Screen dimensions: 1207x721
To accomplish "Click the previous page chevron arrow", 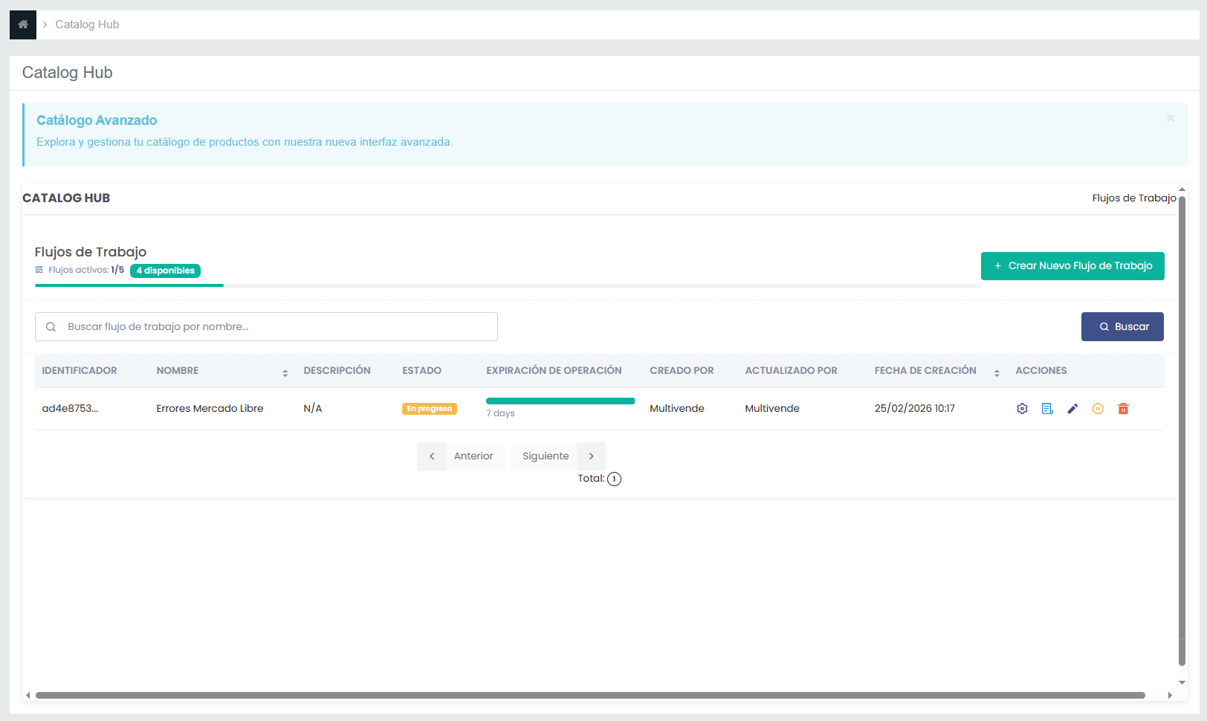I will coord(432,456).
